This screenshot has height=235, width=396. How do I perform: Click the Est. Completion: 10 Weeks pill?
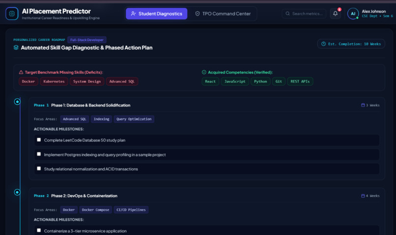(x=351, y=44)
